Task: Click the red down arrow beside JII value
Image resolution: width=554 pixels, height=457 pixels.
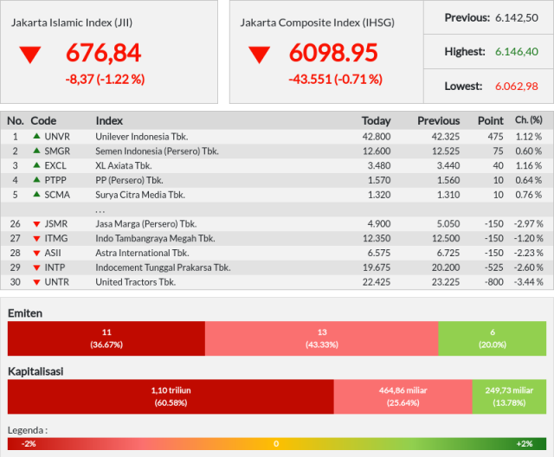Action: (x=30, y=55)
